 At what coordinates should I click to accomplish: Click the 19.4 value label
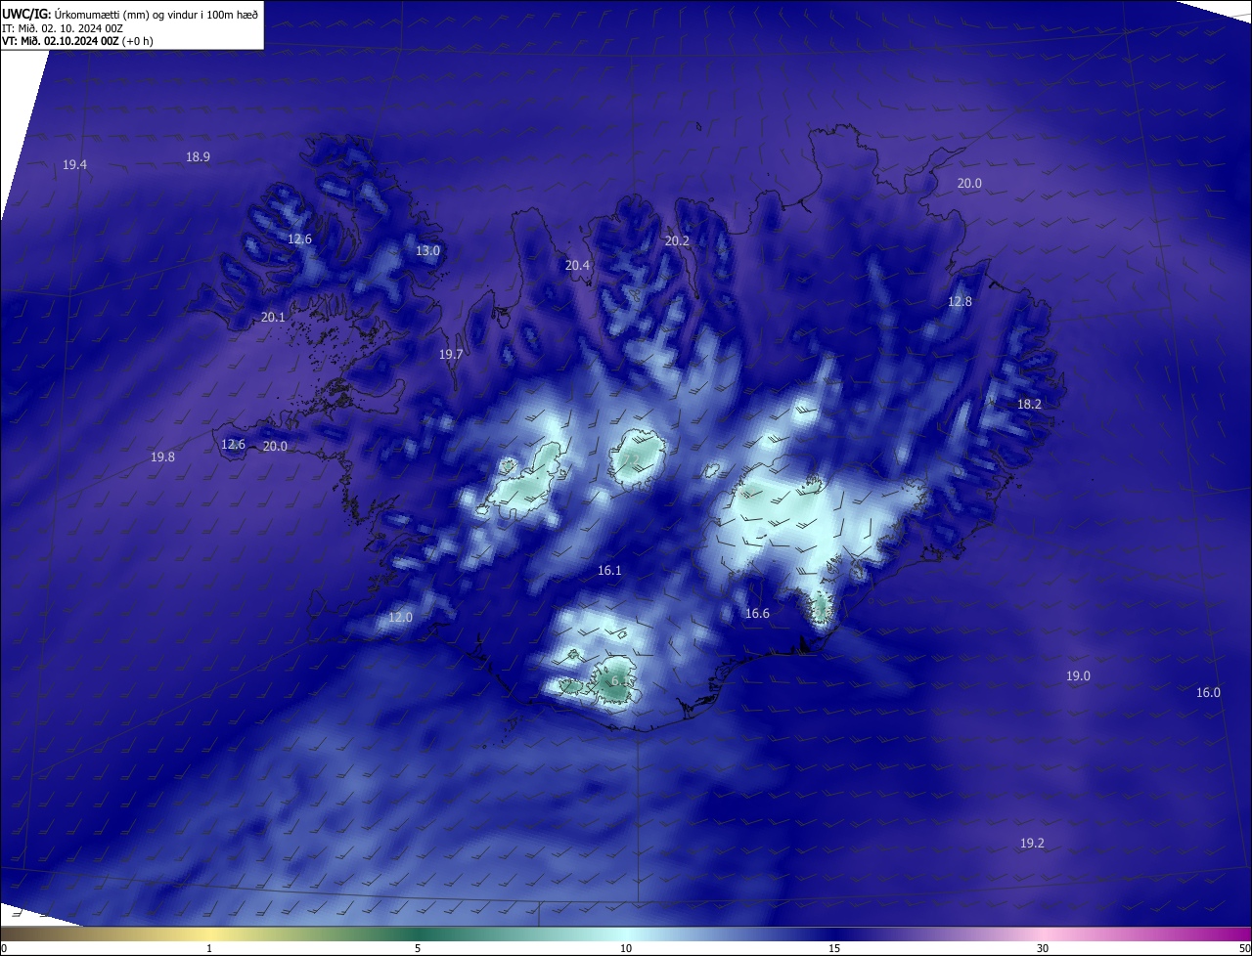(74, 165)
